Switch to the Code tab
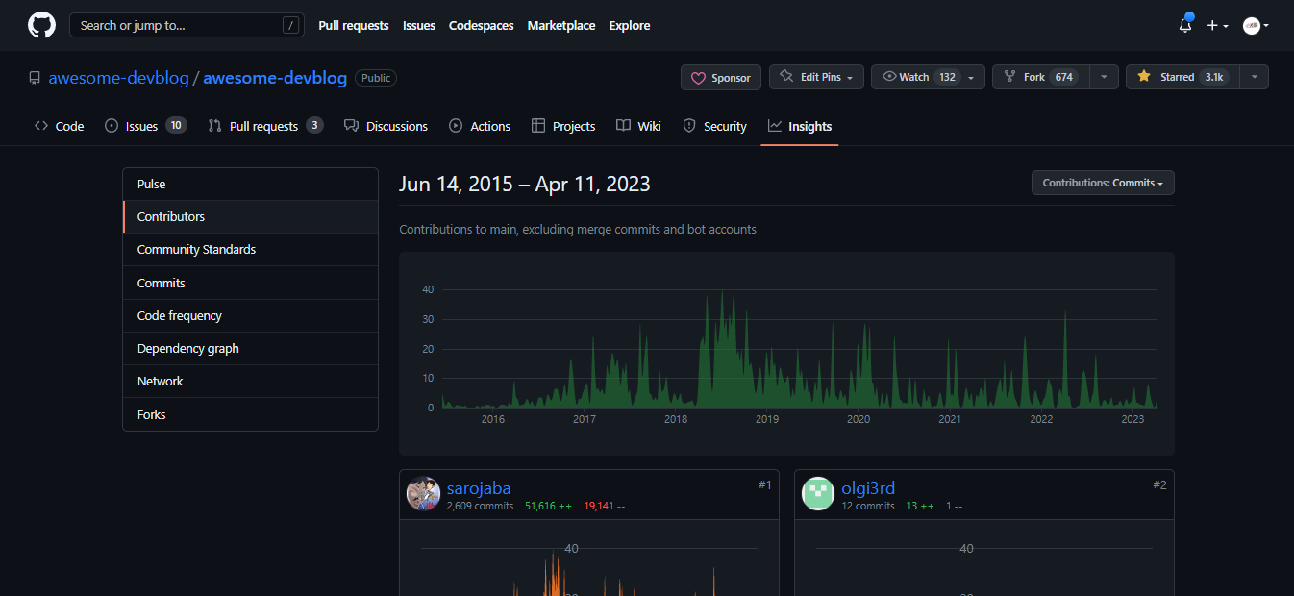The image size is (1294, 596). (x=60, y=126)
